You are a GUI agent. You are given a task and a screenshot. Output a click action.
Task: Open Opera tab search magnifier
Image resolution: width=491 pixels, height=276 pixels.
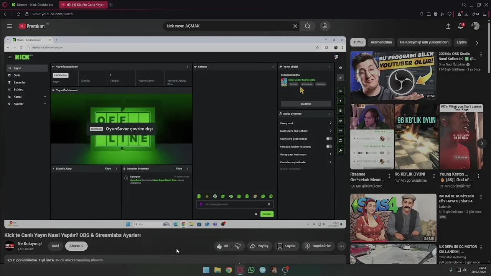(x=464, y=5)
